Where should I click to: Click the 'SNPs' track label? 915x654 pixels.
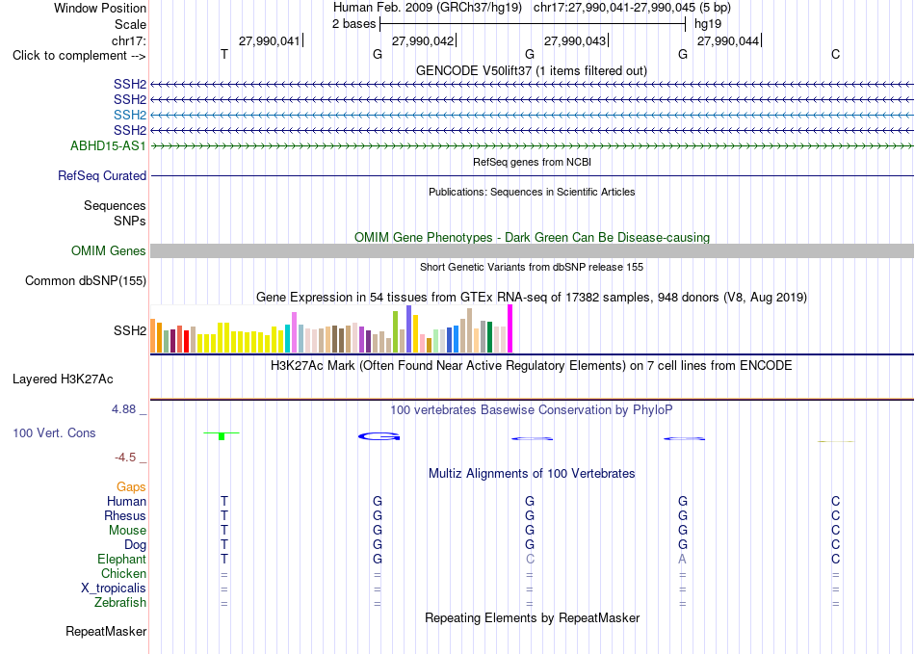coord(130,222)
